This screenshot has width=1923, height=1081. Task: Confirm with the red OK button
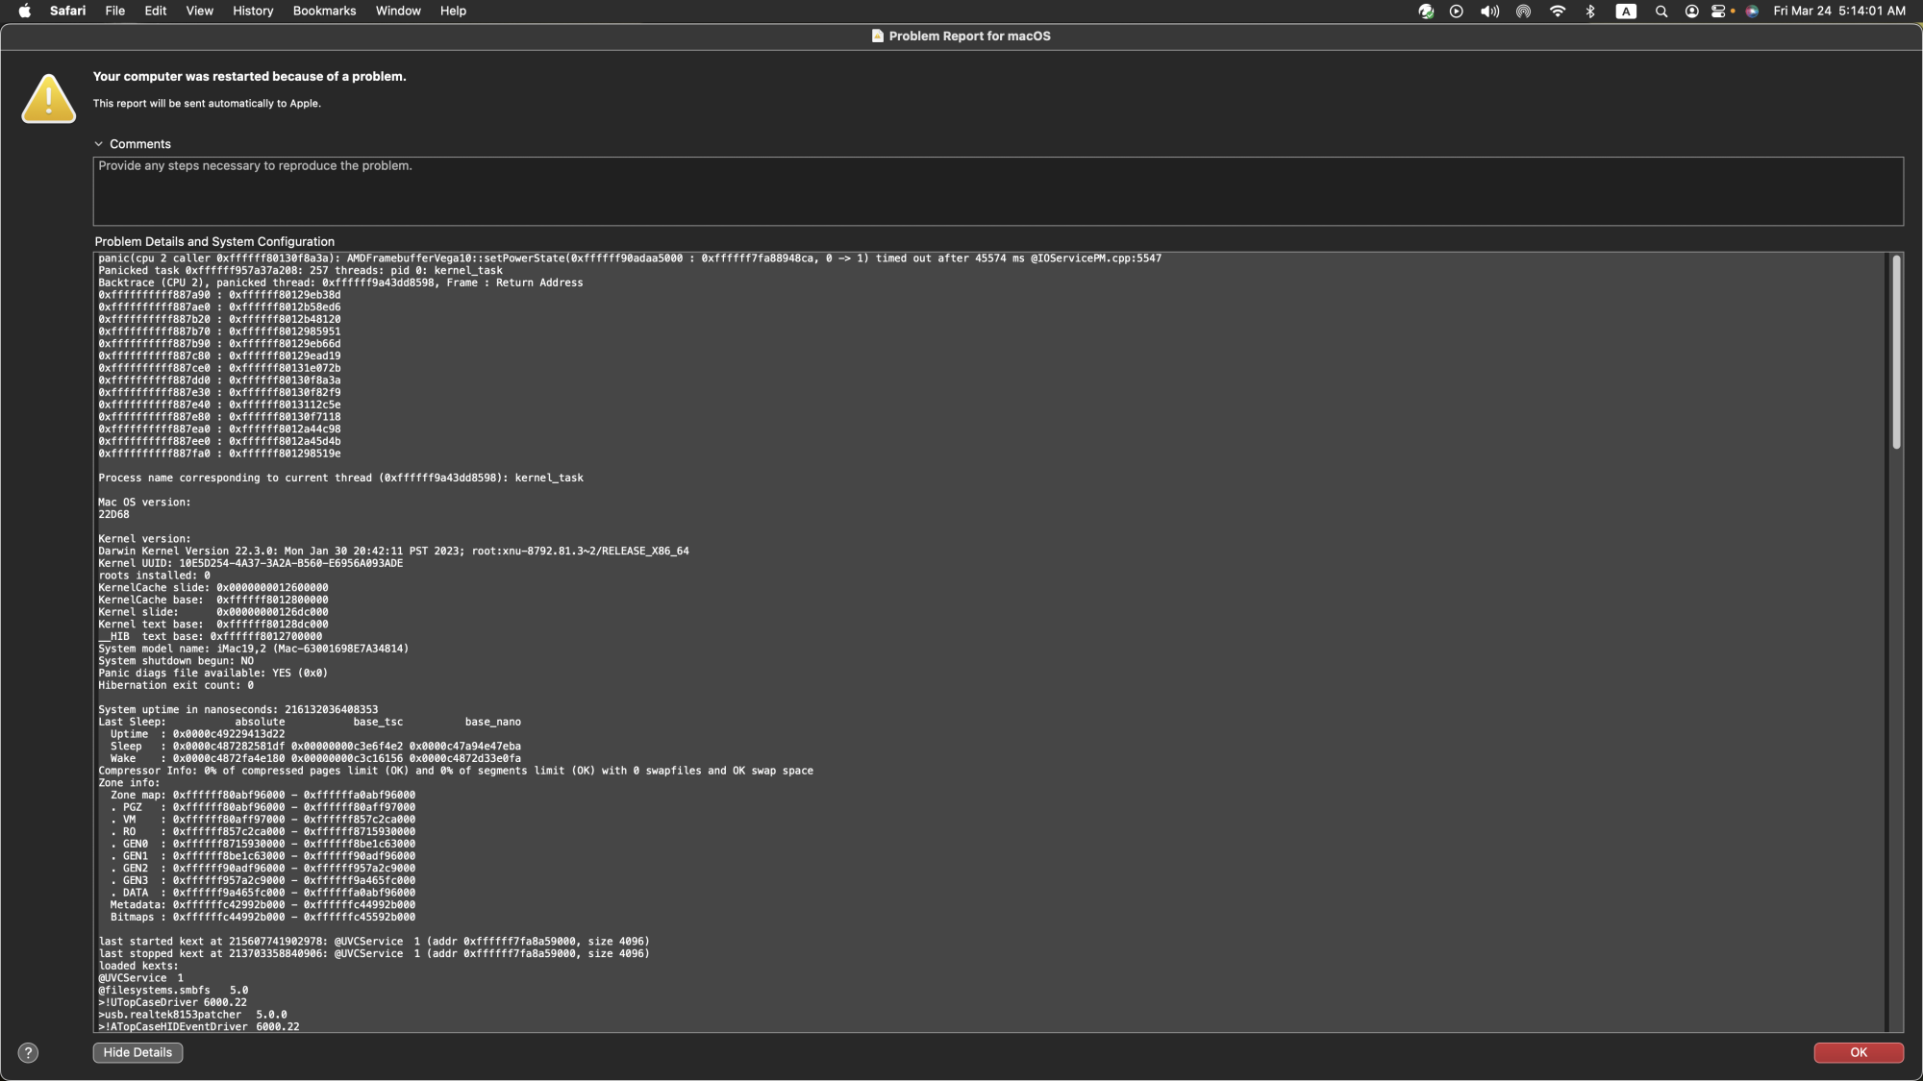(x=1859, y=1052)
